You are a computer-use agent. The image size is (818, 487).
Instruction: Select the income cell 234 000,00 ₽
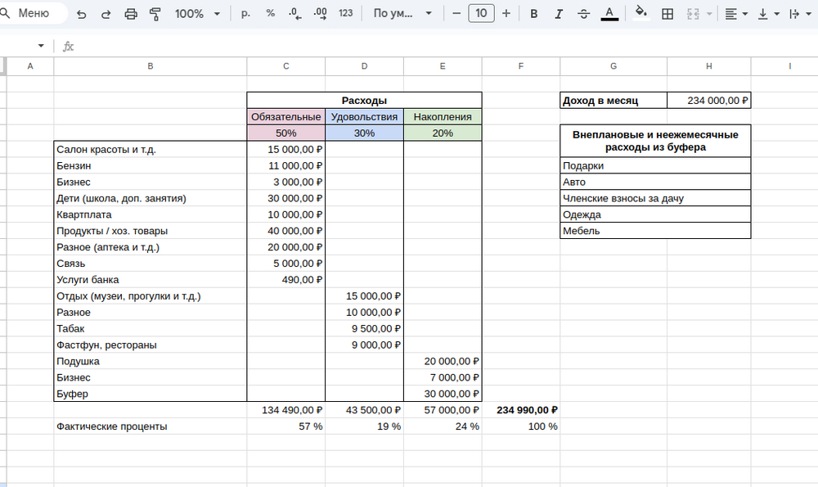pos(708,101)
